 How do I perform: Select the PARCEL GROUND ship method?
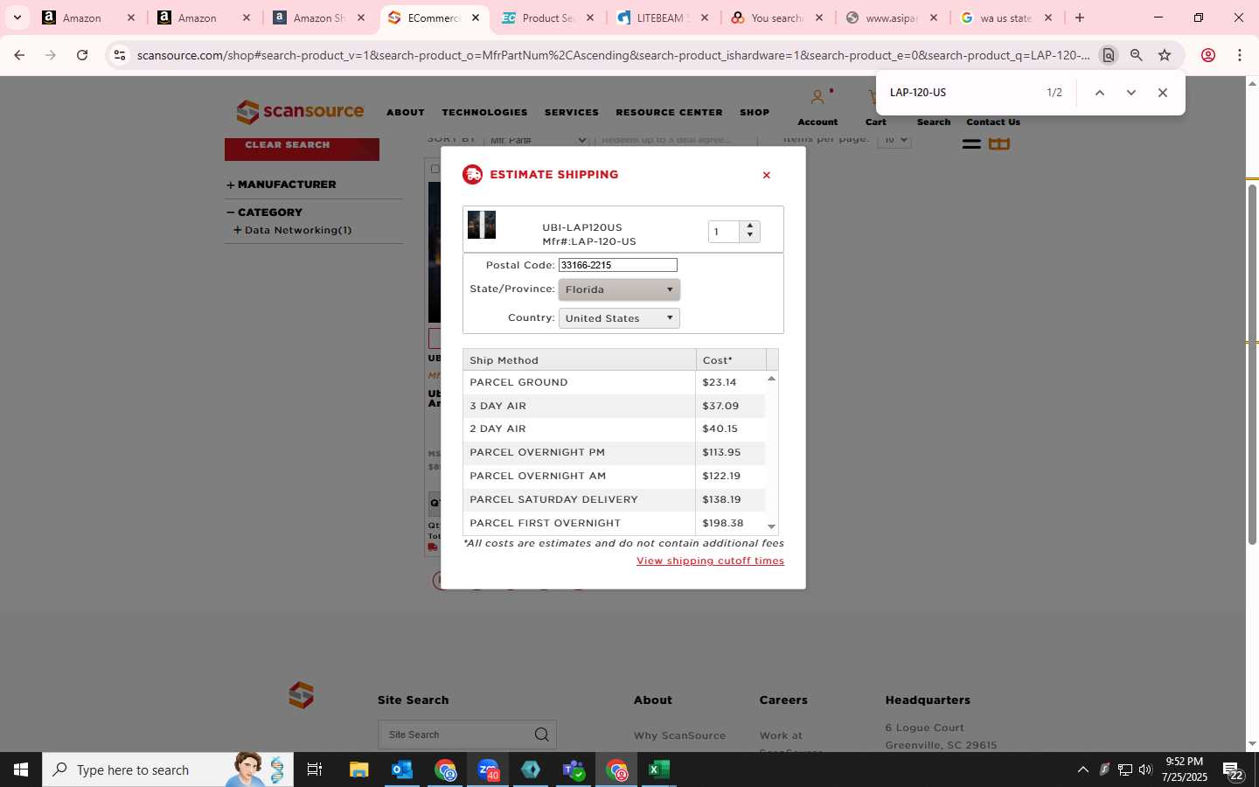[x=614, y=382]
